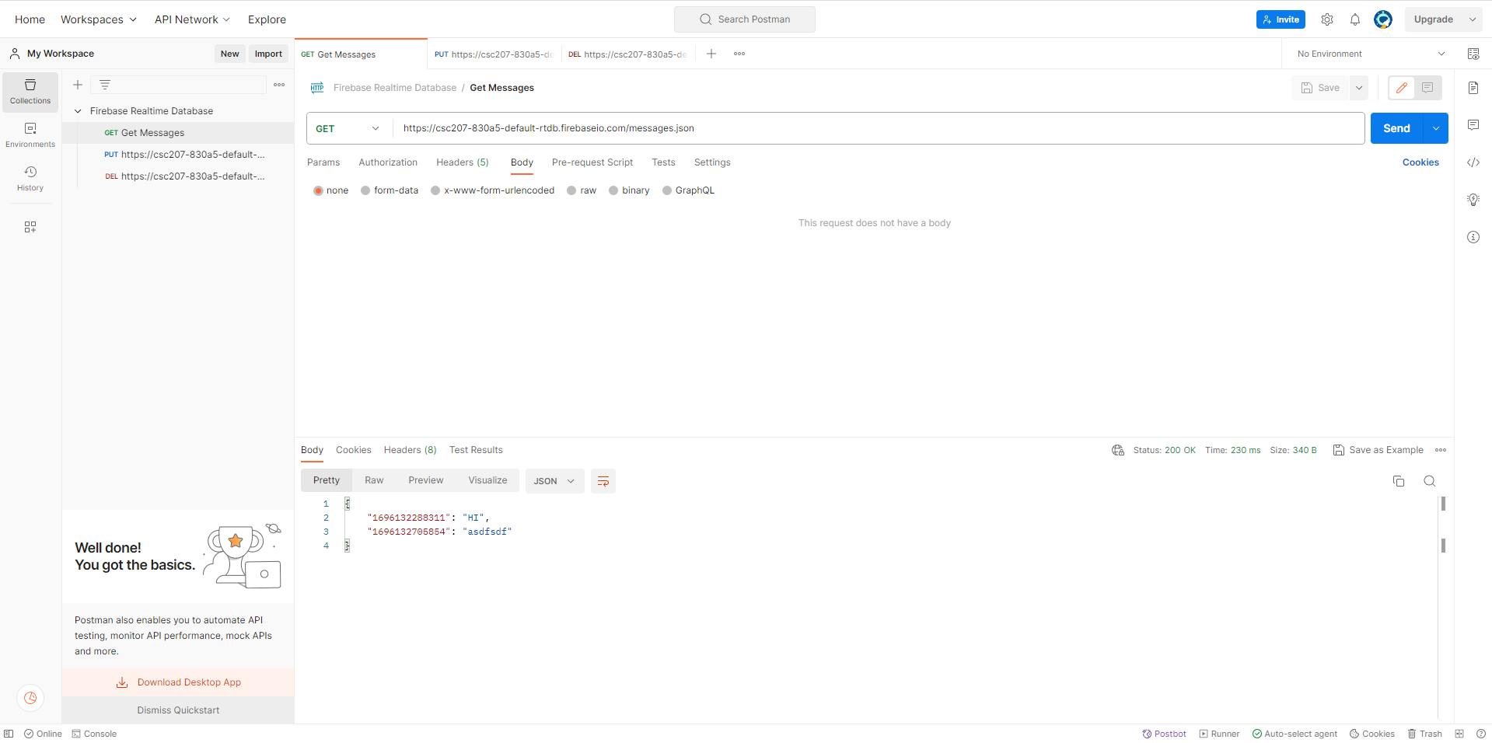Click the request URL input field
This screenshot has height=743, width=1492.
point(879,128)
